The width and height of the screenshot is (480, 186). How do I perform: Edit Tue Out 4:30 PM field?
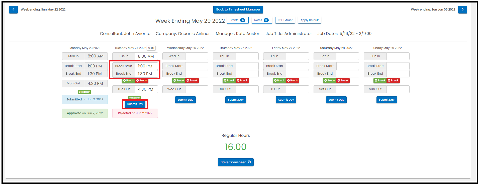tap(146, 89)
